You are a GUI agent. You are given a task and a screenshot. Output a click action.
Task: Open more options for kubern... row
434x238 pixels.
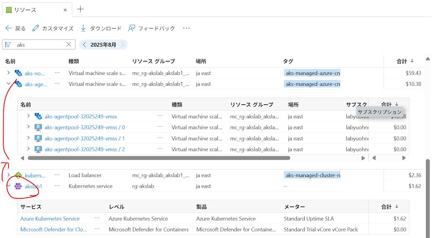pos(57,175)
